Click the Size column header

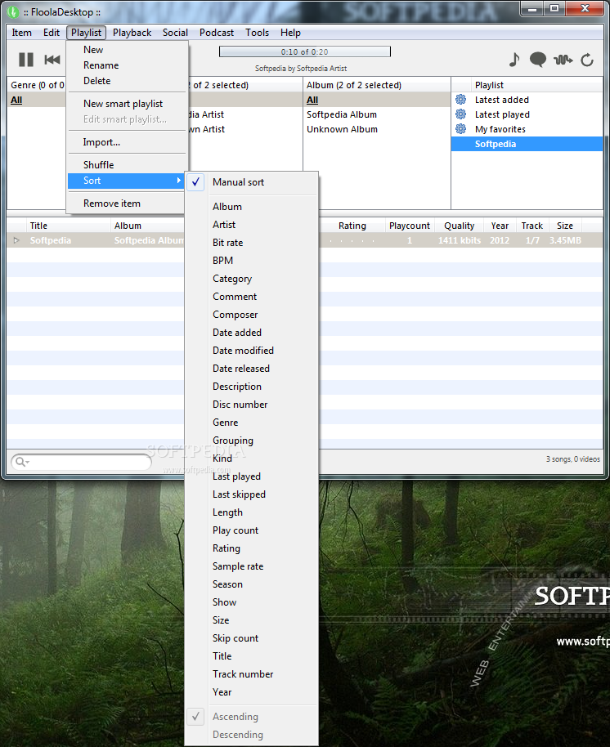pyautogui.click(x=565, y=226)
